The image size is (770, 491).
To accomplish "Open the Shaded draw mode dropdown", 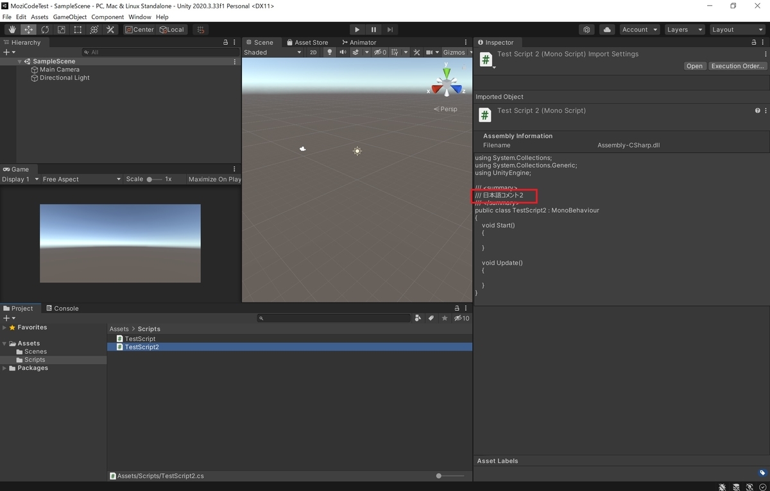I will point(272,53).
